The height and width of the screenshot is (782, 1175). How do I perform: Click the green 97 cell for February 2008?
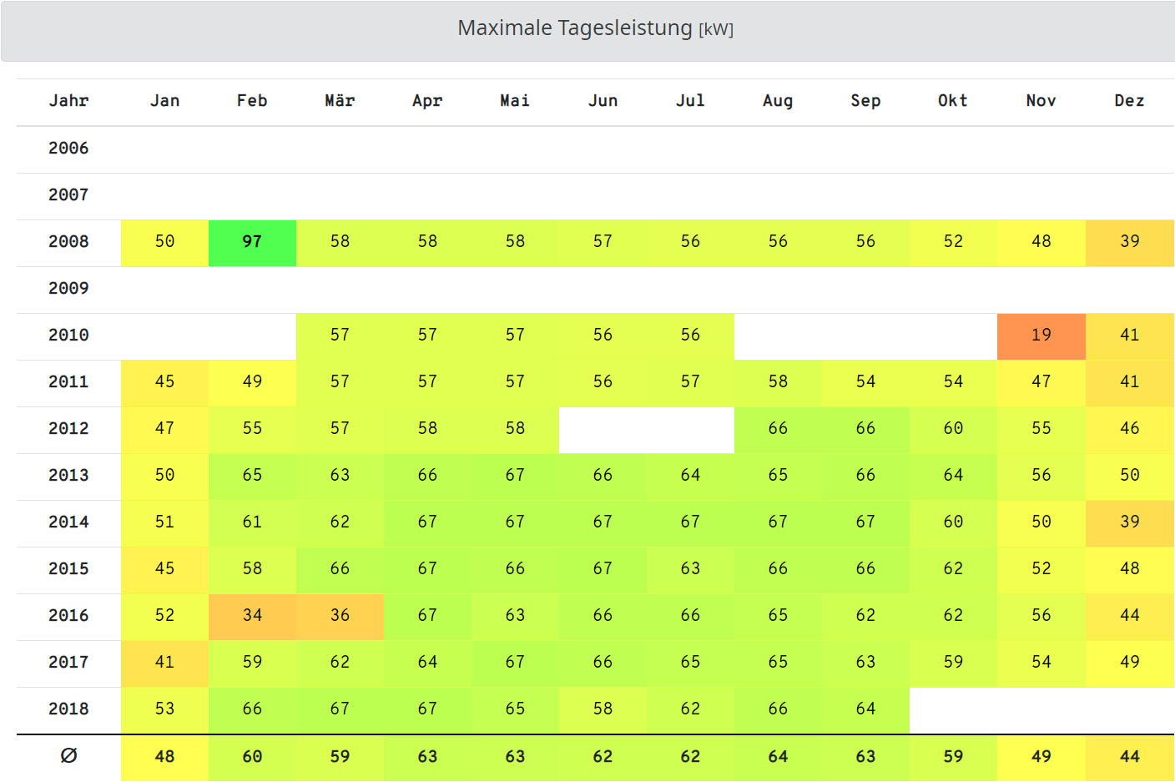(x=252, y=242)
